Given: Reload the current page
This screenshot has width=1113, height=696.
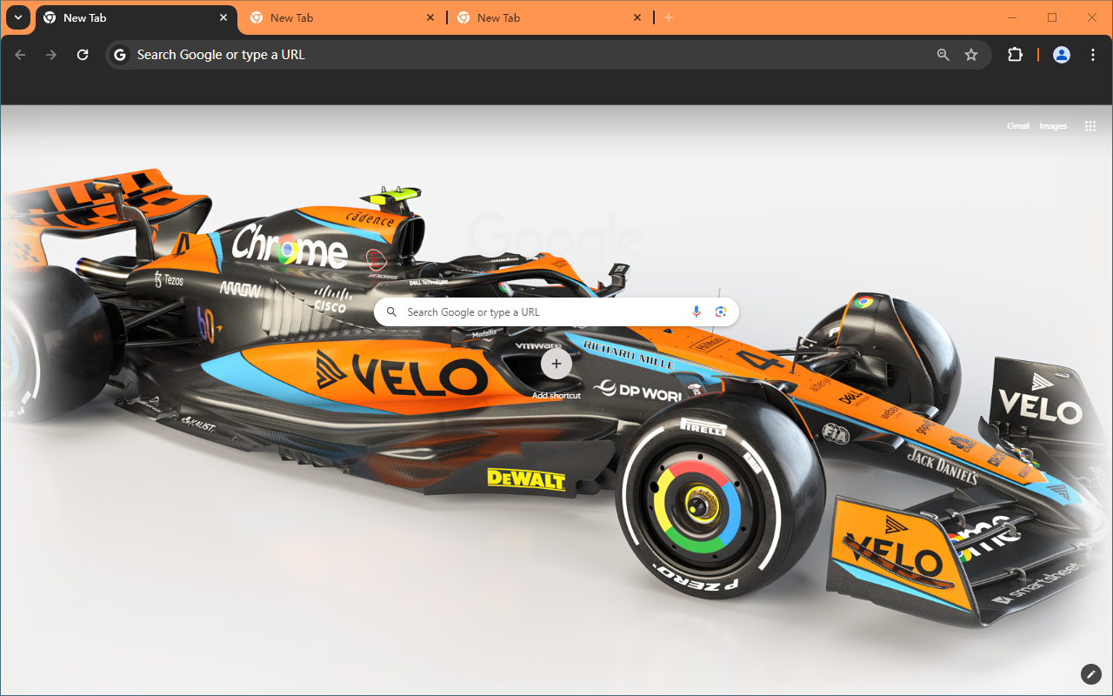Looking at the screenshot, I should (x=83, y=55).
